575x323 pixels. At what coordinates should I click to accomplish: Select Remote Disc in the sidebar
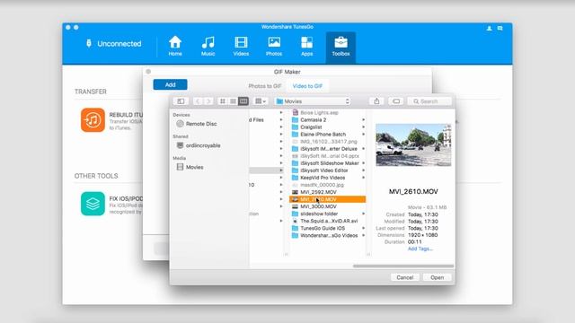pyautogui.click(x=197, y=124)
